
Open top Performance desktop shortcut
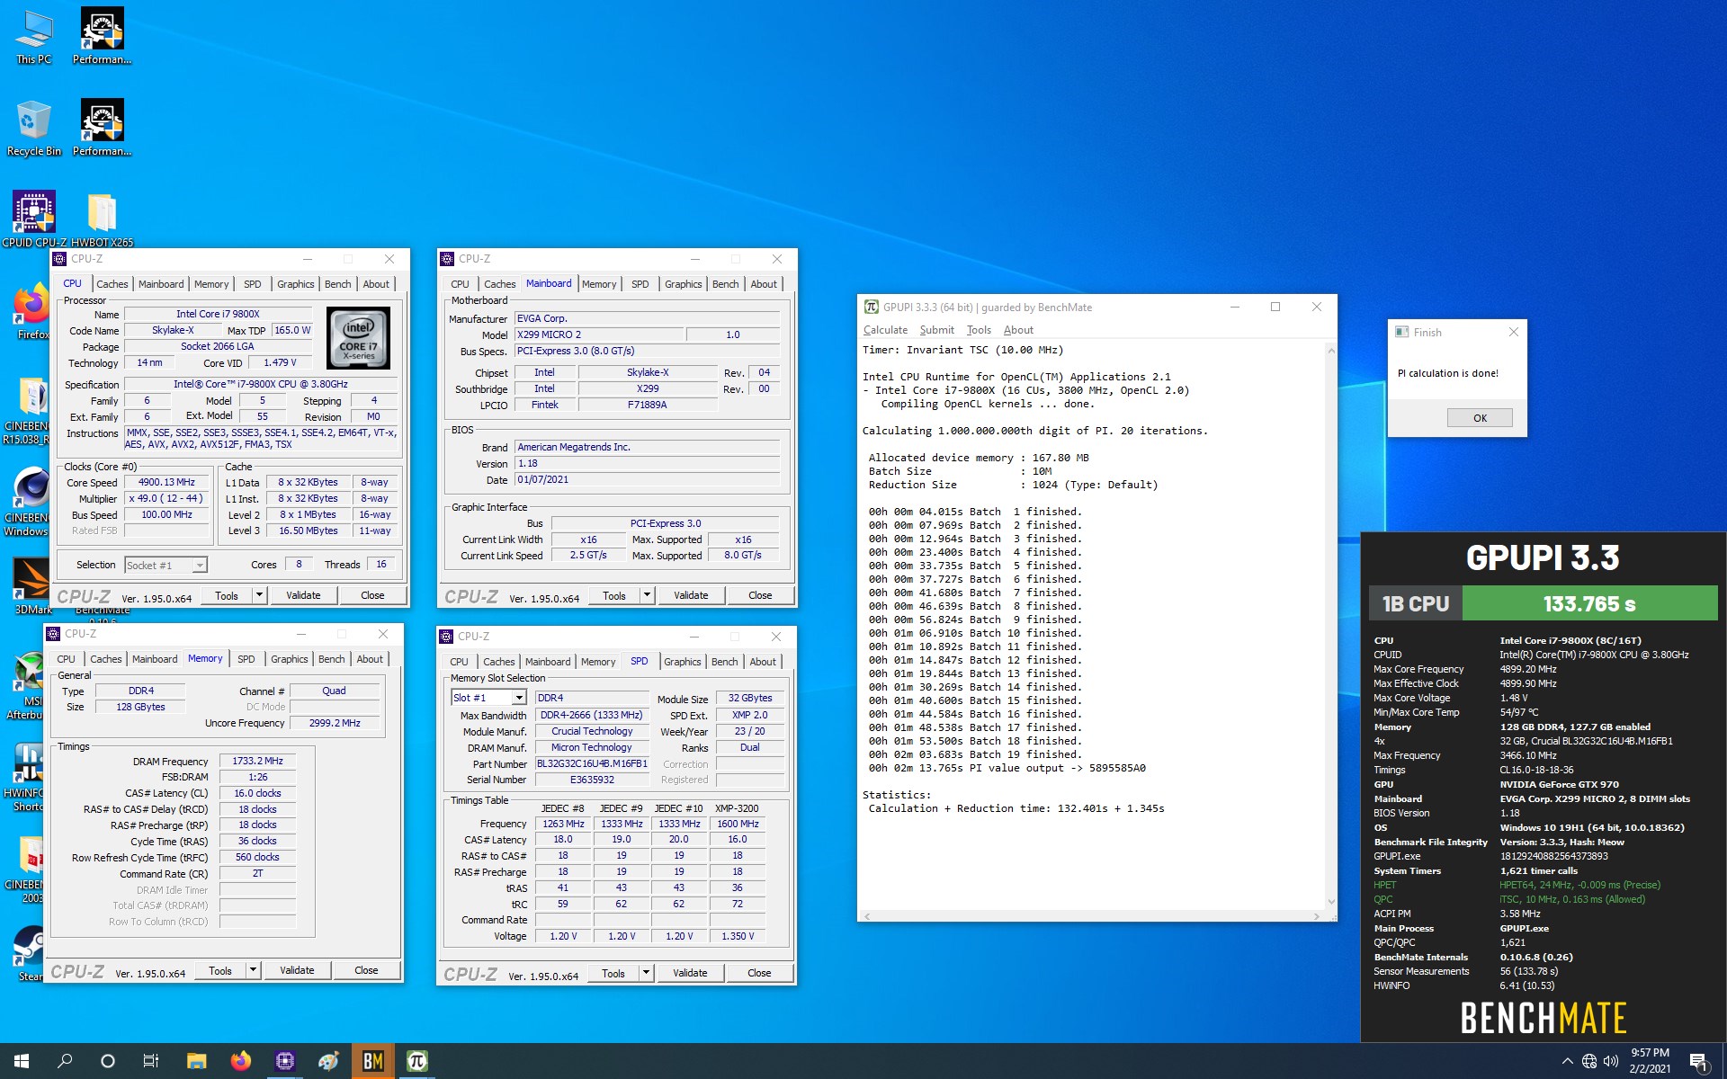[x=102, y=36]
